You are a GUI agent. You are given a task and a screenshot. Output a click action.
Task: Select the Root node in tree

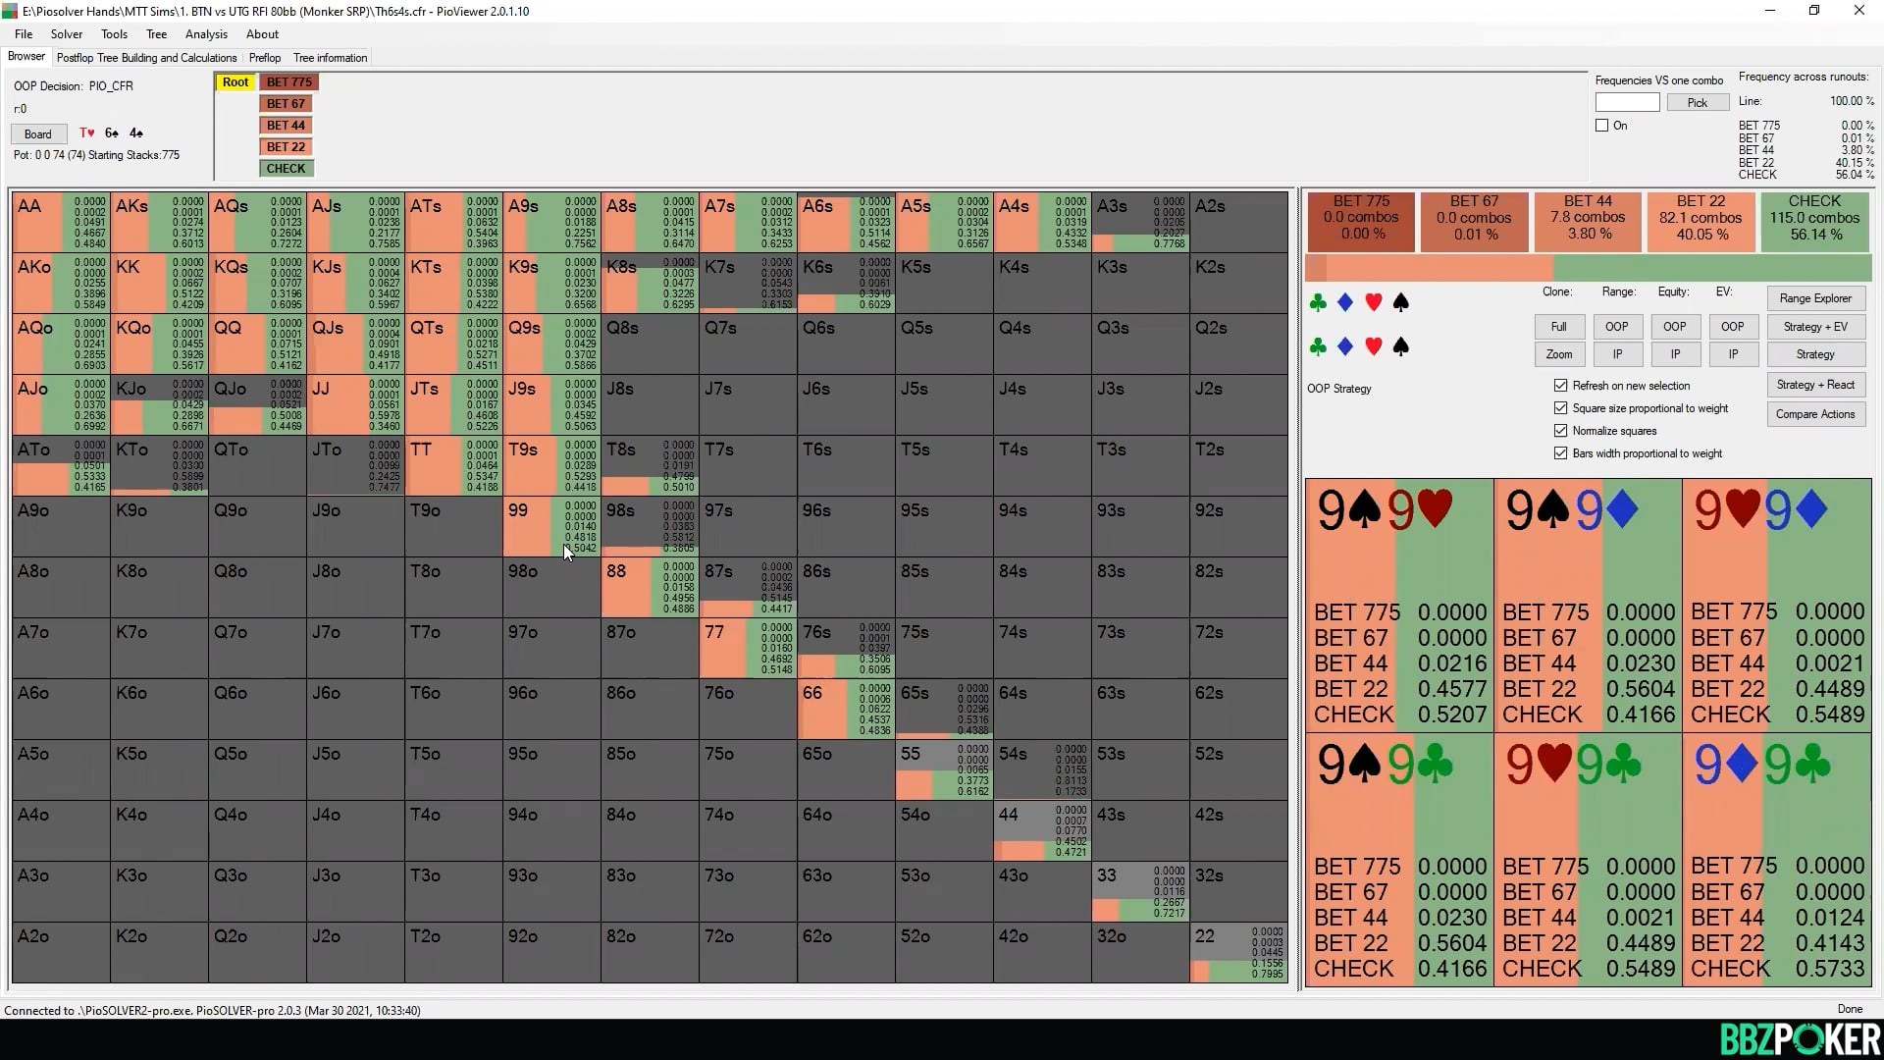point(235,82)
